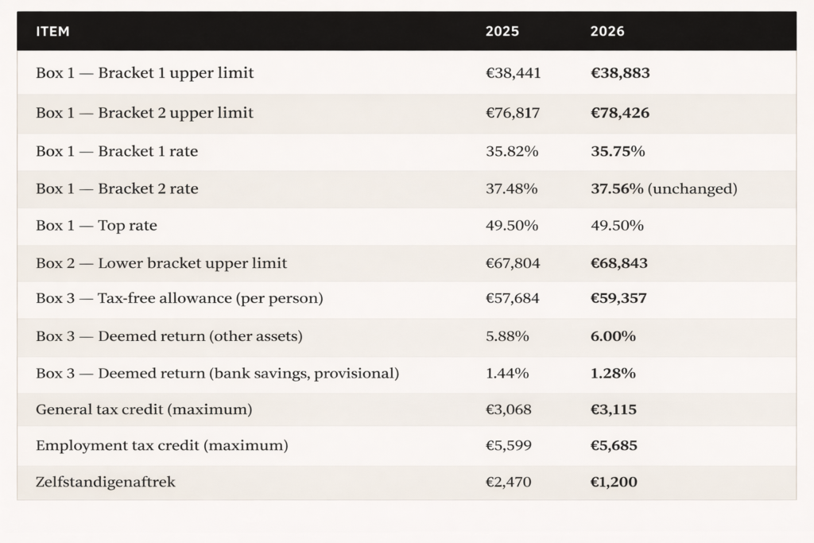Select the 6.00% deemed return value
This screenshot has width=814, height=543.
613,336
